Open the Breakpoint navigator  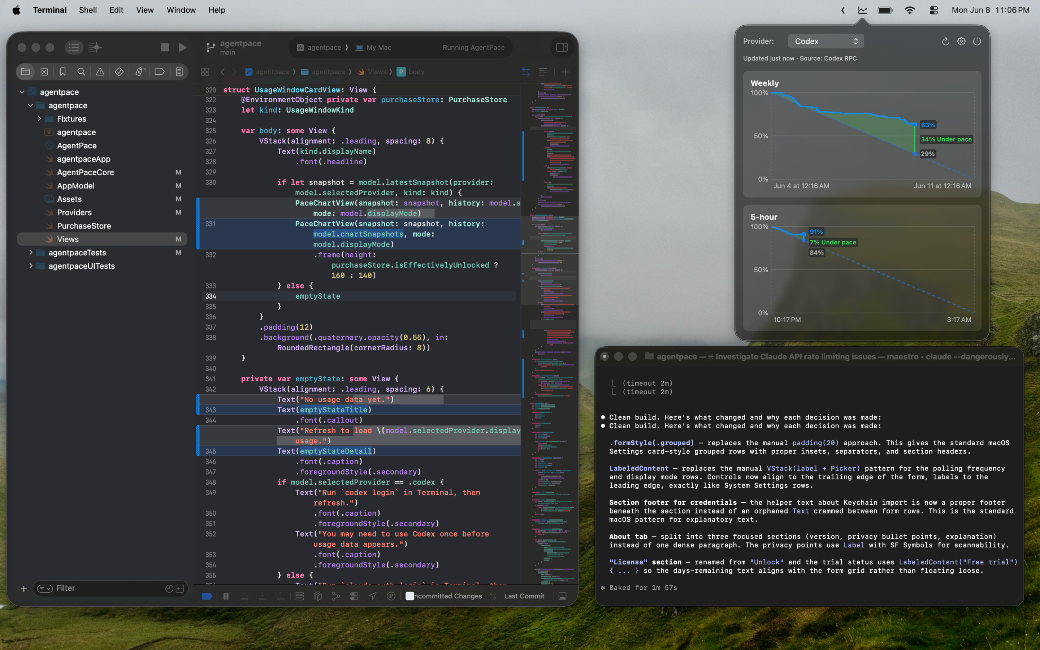coord(160,72)
